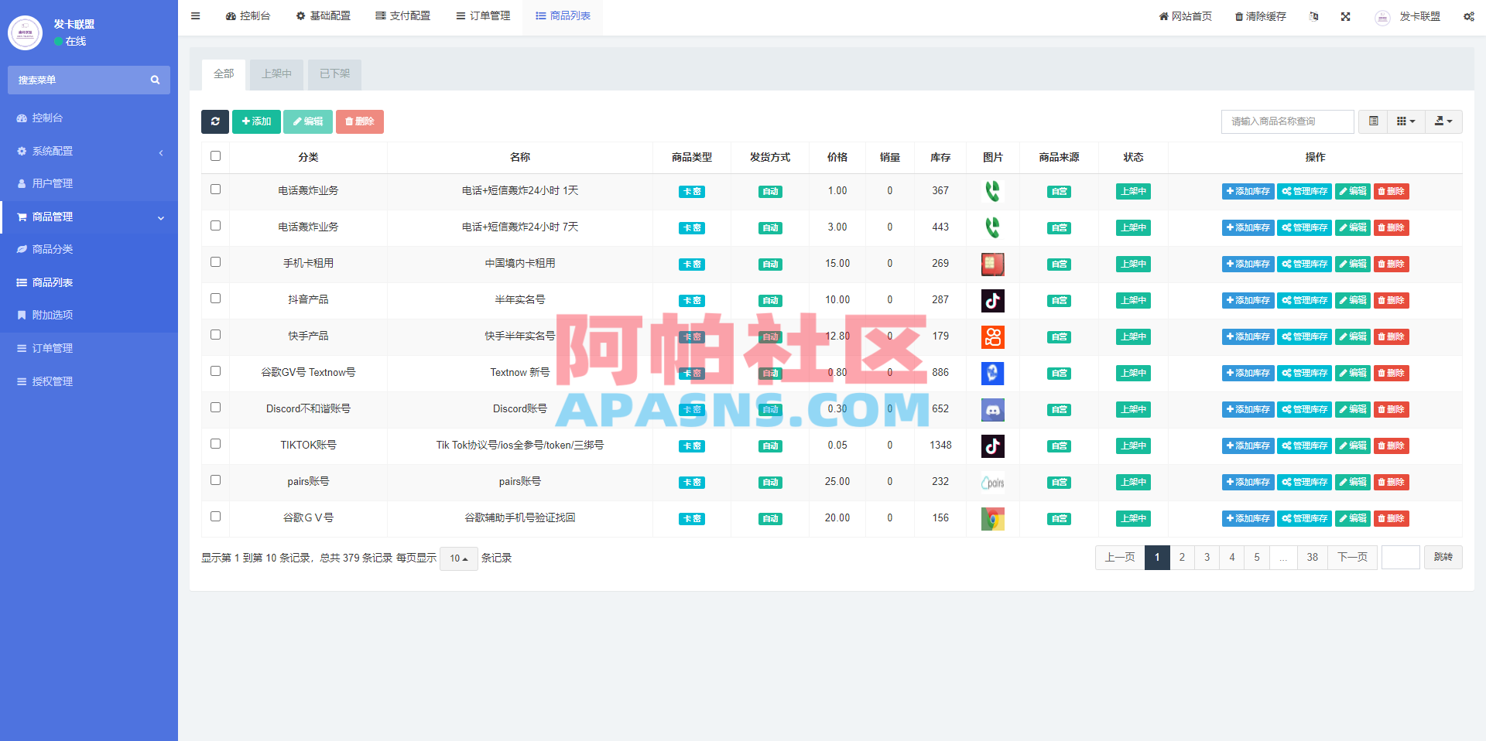Open the settings gear at top right

[x=1469, y=15]
